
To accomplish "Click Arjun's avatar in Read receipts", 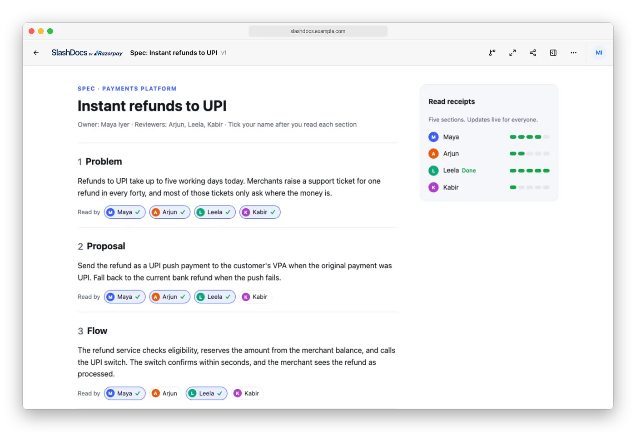I will (433, 154).
